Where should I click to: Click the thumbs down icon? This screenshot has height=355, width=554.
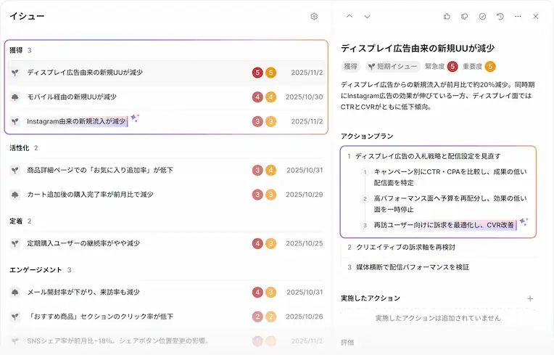coord(465,16)
